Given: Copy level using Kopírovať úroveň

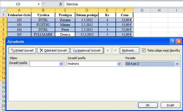Looking at the screenshot, I should pos(87,51).
